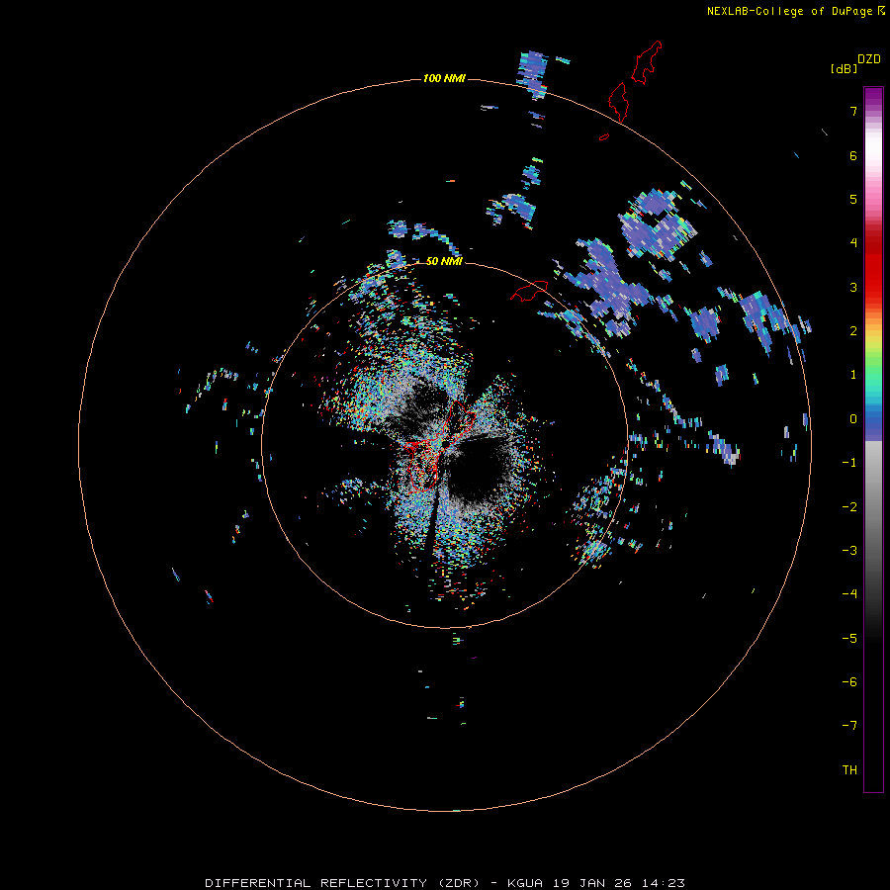Click the scale value 4 label
The image size is (890, 890).
(853, 243)
